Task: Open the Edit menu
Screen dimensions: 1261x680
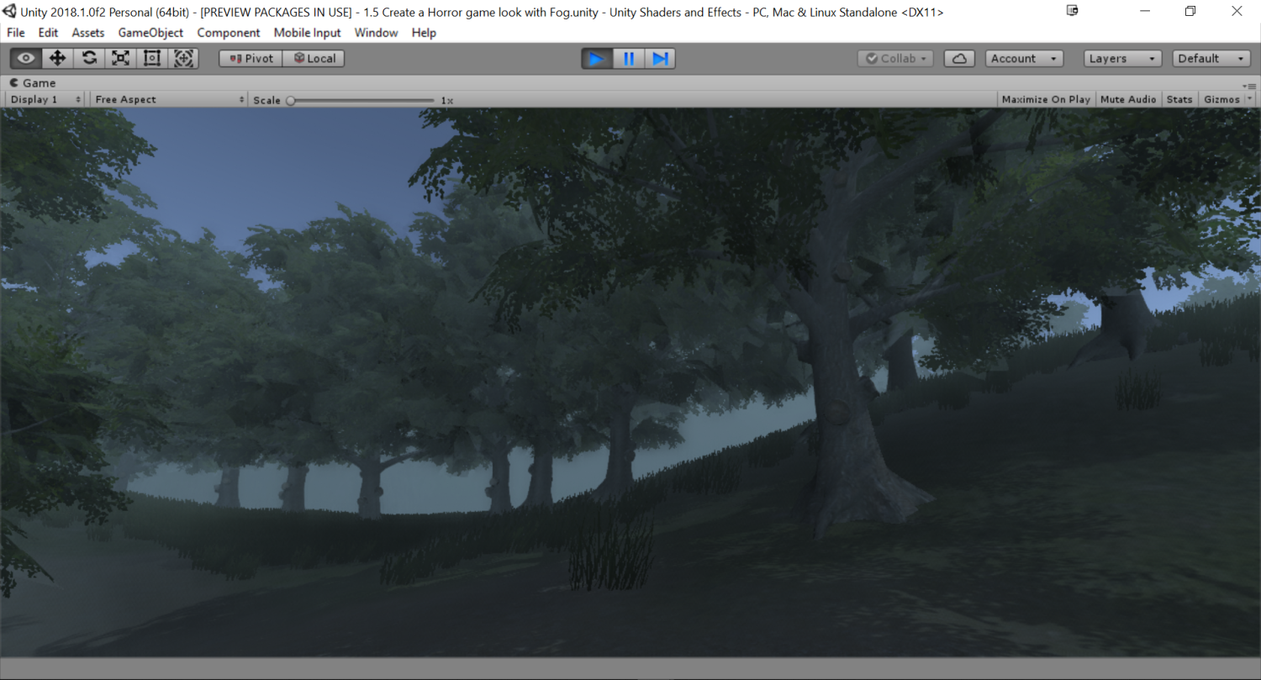Action: tap(48, 33)
